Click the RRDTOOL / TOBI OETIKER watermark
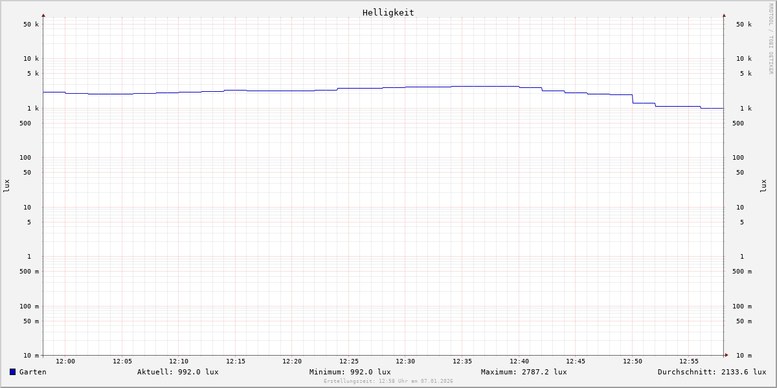 point(771,39)
